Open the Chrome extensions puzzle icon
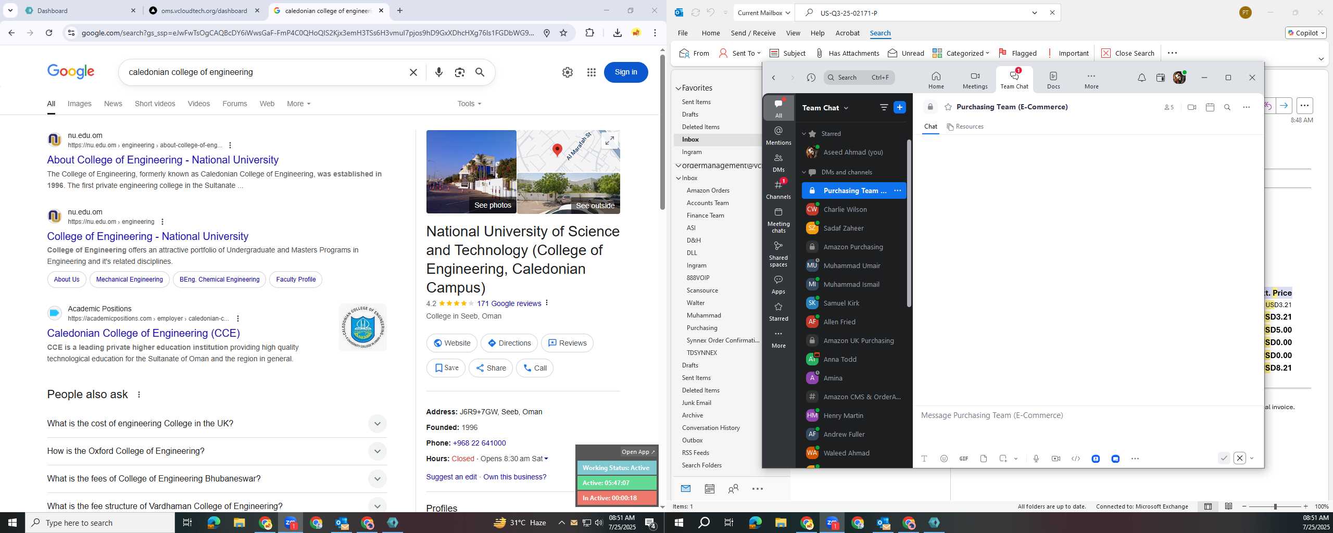Viewport: 1333px width, 533px height. coord(589,33)
